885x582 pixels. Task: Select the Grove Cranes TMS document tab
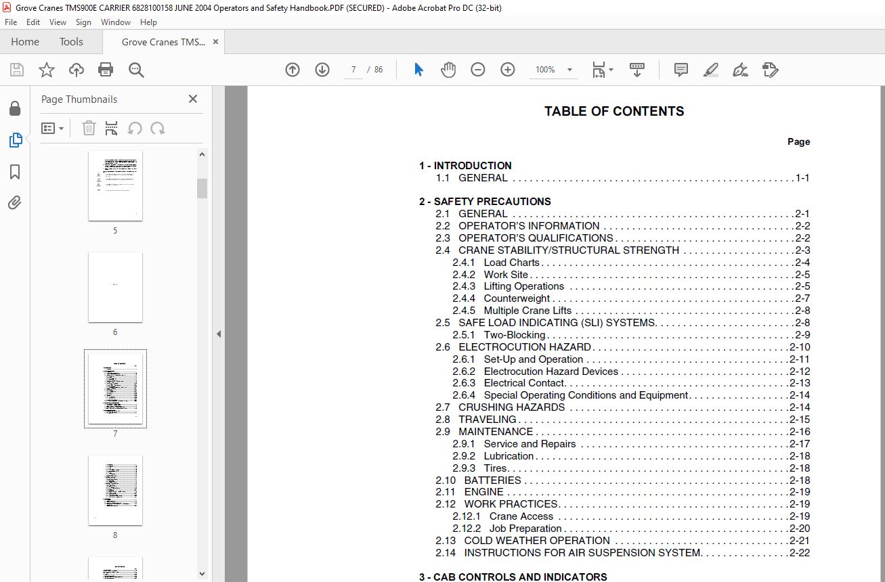[163, 42]
